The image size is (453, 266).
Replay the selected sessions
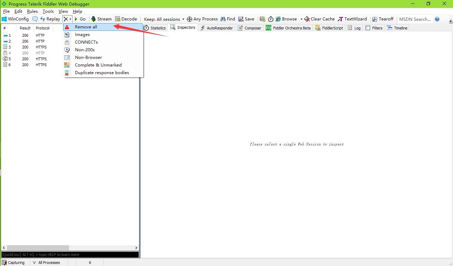click(50, 19)
